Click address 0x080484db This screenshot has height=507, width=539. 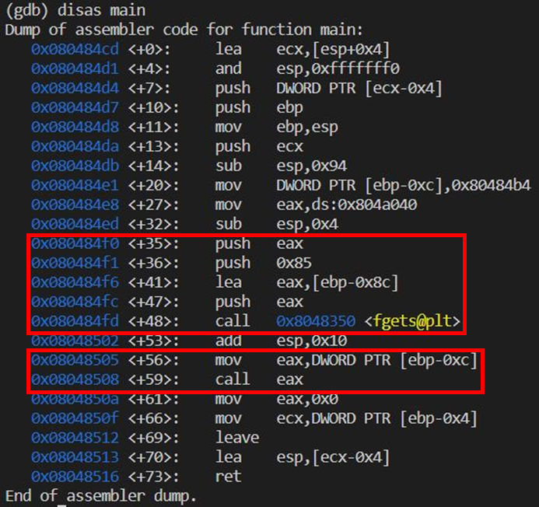click(75, 166)
